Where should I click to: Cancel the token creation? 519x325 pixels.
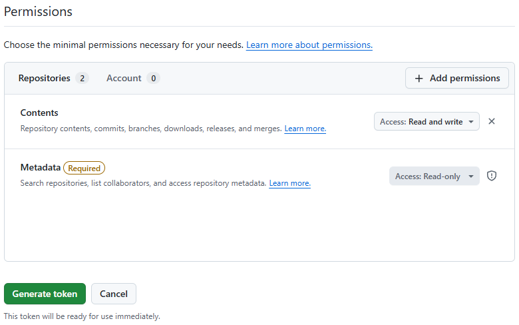click(x=114, y=294)
